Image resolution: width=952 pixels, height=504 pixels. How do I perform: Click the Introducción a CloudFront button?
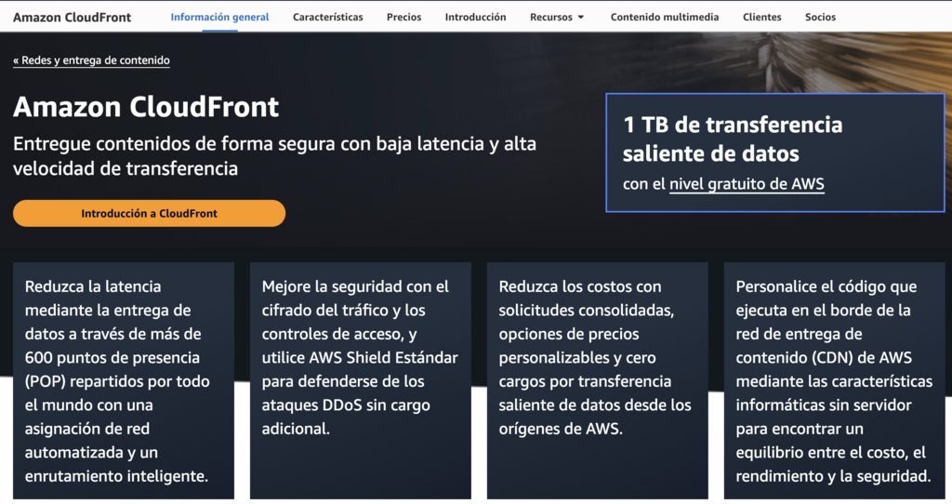[x=149, y=213]
